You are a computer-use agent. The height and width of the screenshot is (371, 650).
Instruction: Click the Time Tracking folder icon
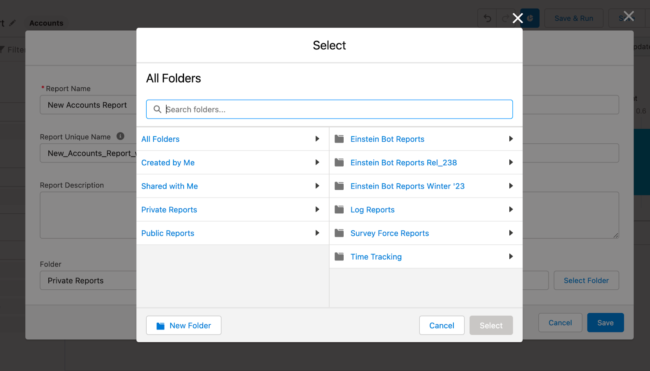[339, 257]
